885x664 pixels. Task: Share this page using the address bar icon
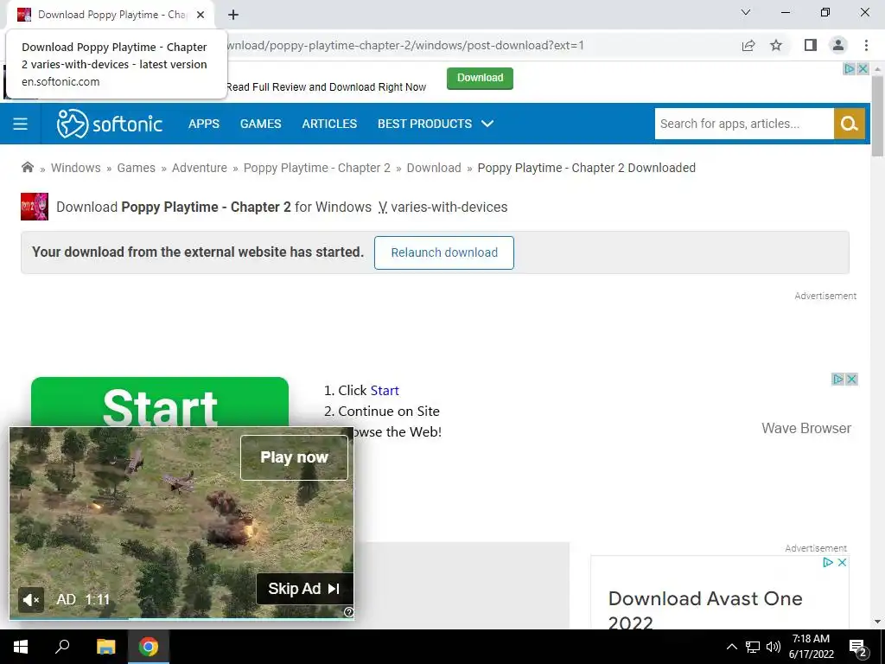click(x=748, y=45)
